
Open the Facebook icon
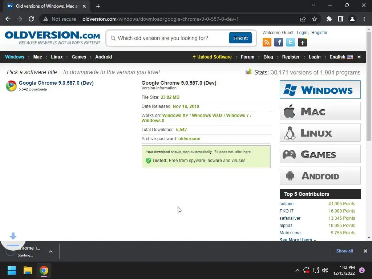tap(279, 42)
